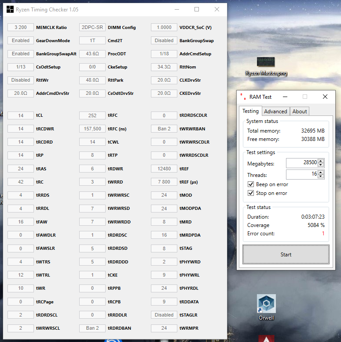This screenshot has height=342, width=341.
Task: Minimize the Ryzen Timing Checker window
Action: tap(177, 9)
